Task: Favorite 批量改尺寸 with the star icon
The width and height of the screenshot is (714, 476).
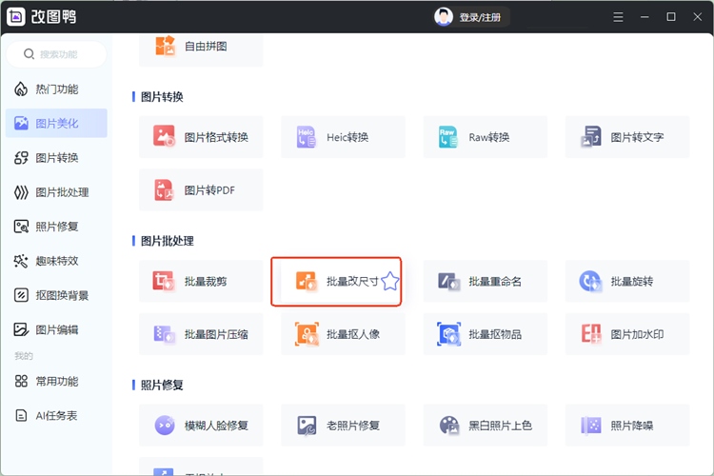Action: click(x=389, y=281)
